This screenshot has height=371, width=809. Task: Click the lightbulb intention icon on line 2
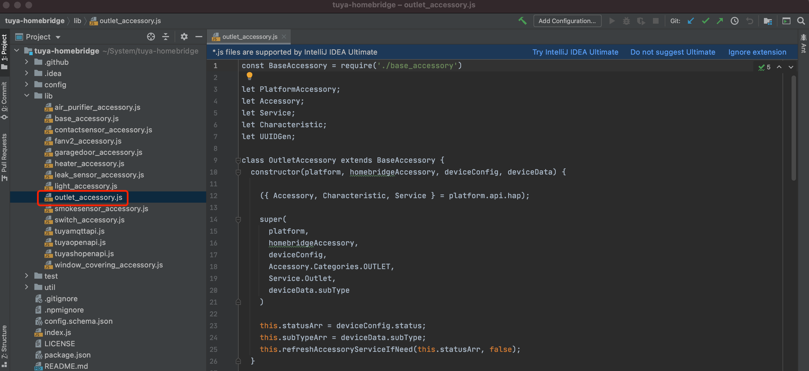coord(249,76)
